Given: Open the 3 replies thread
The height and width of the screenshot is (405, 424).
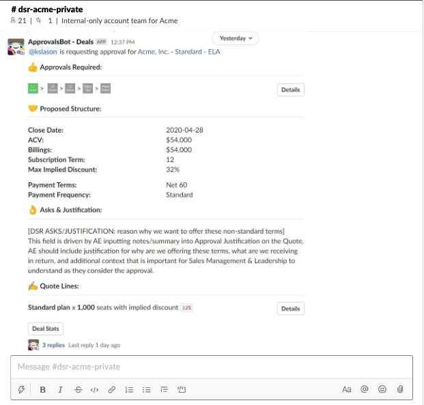Looking at the screenshot, I should tap(53, 345).
